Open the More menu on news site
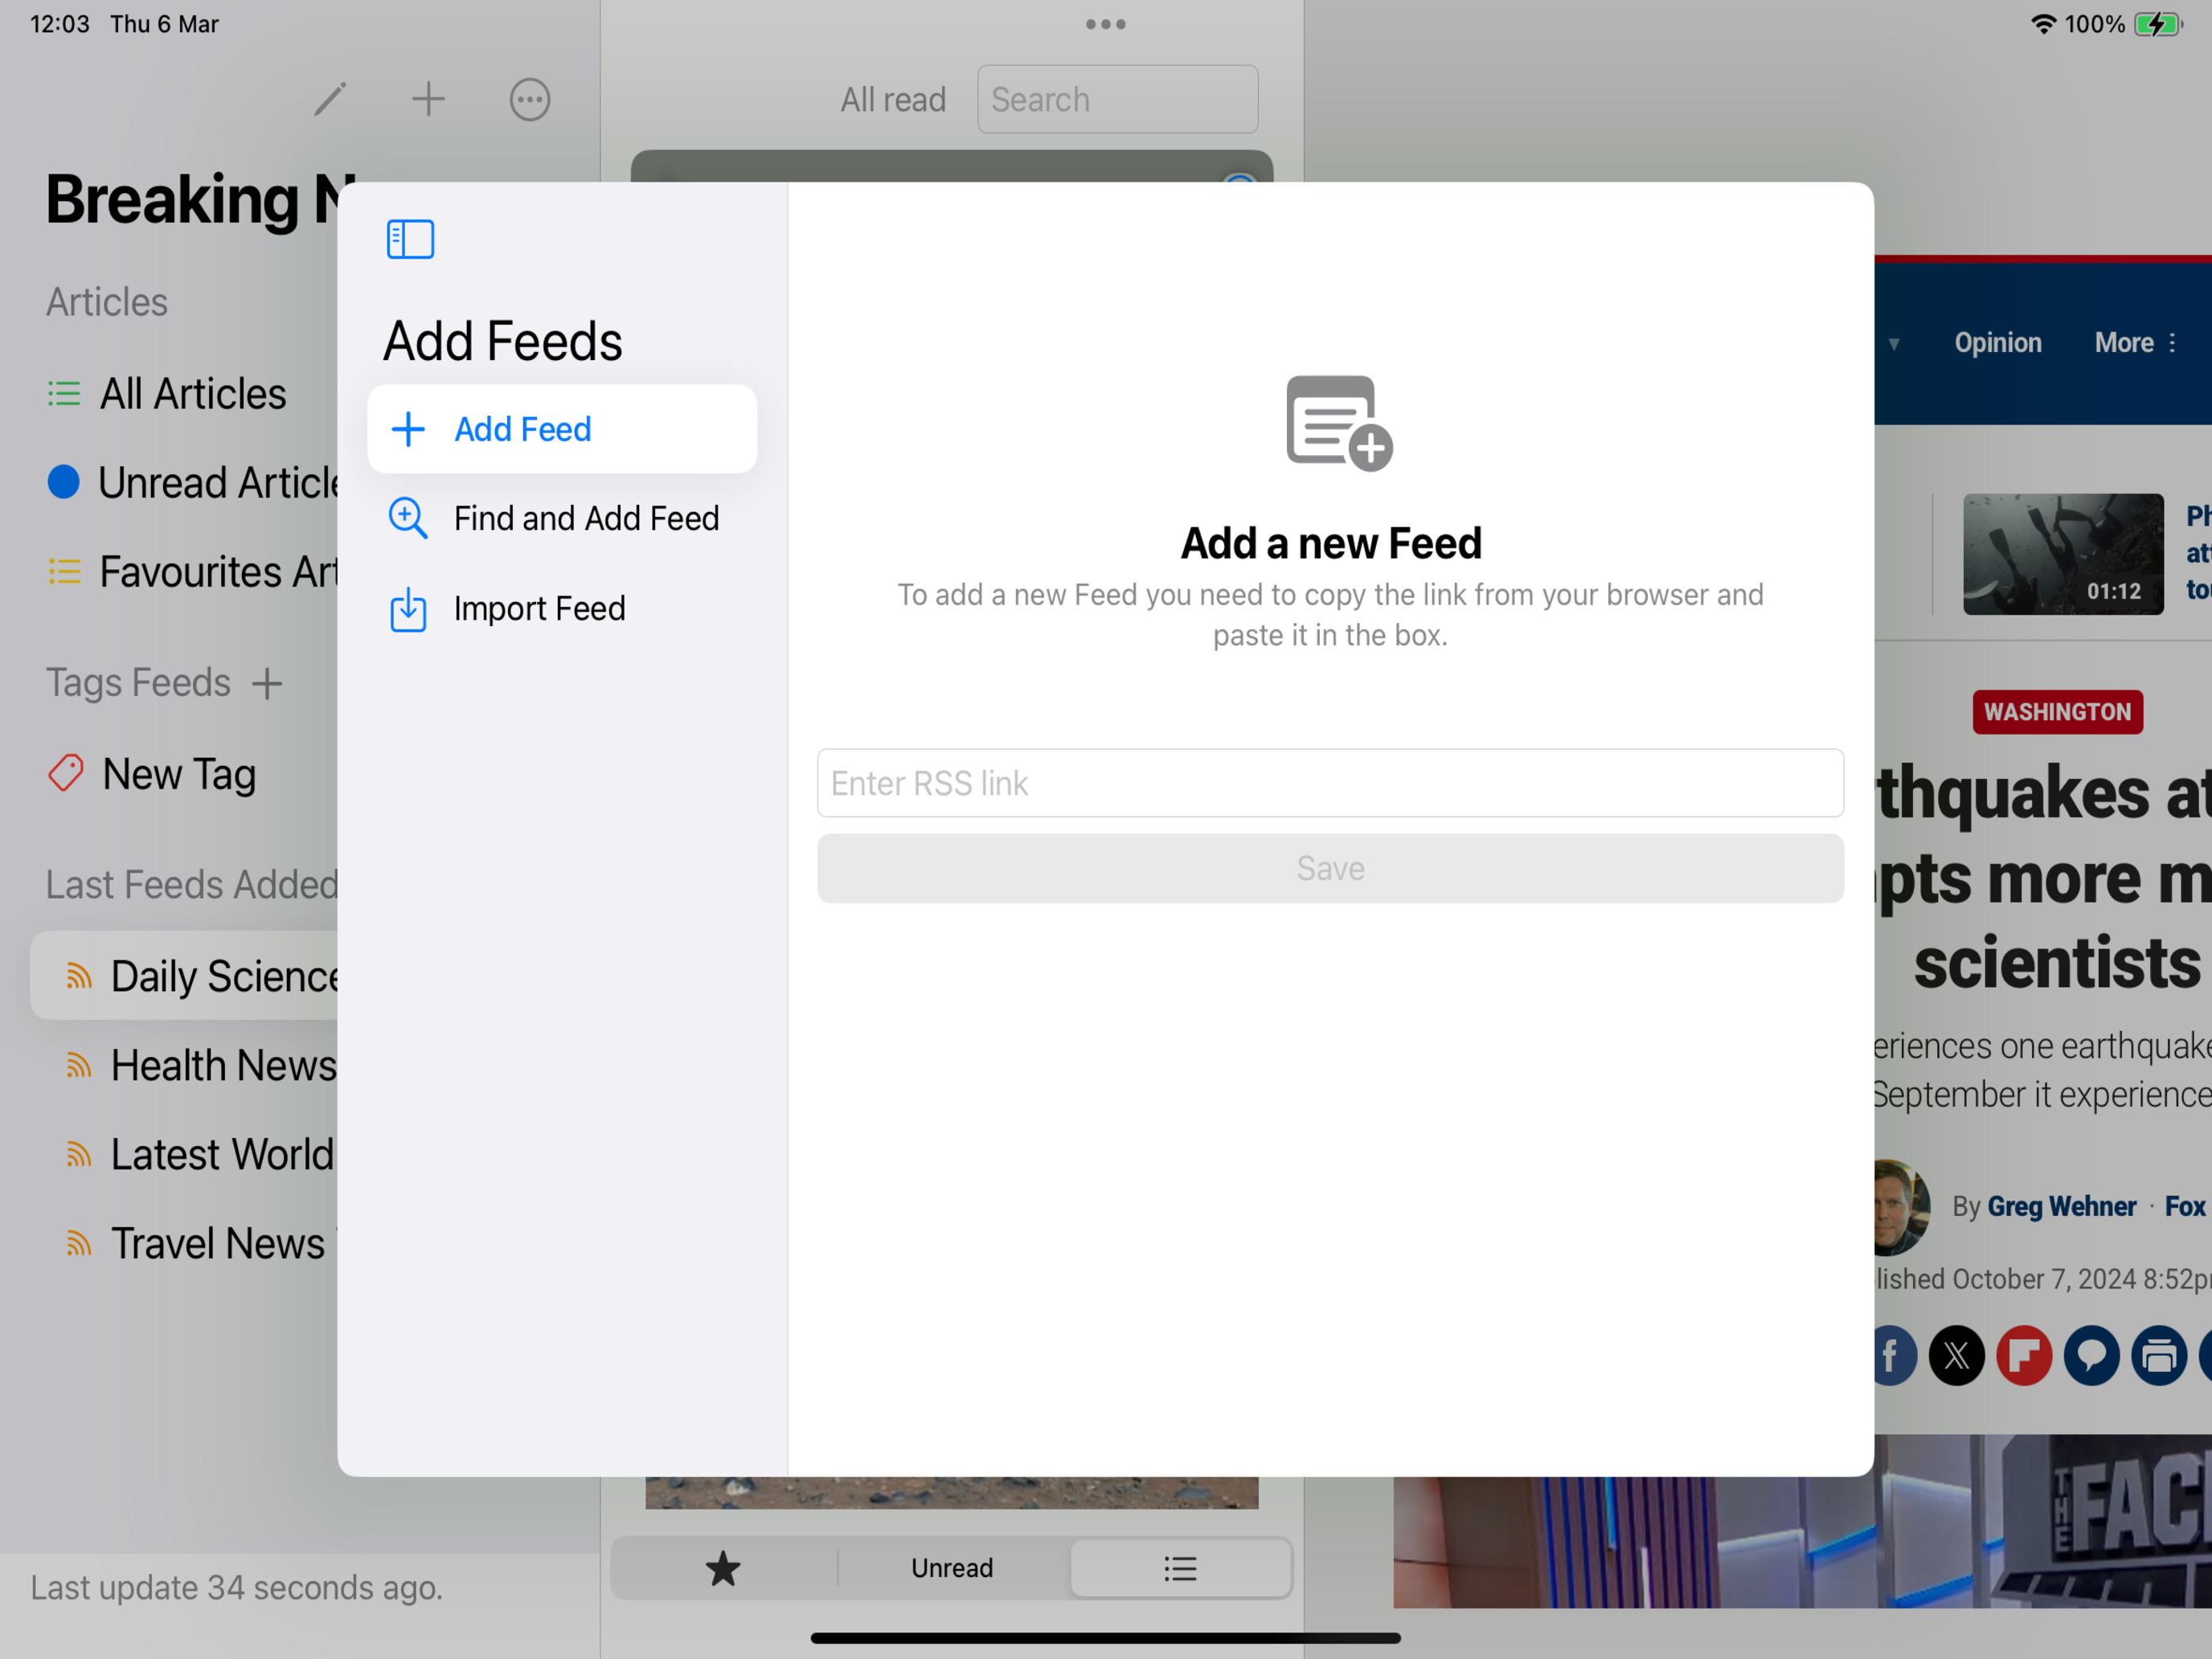The image size is (2212, 1659). coord(2135,343)
